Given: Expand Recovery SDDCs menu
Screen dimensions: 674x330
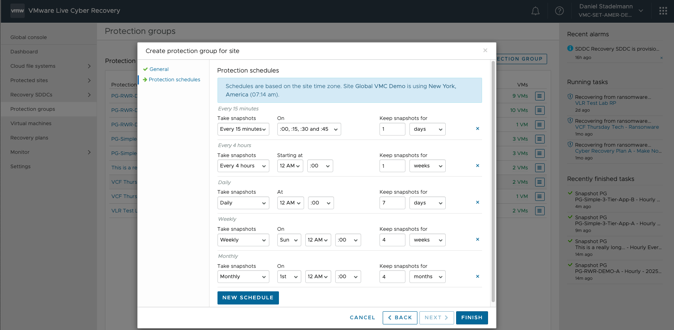Looking at the screenshot, I should coord(89,95).
